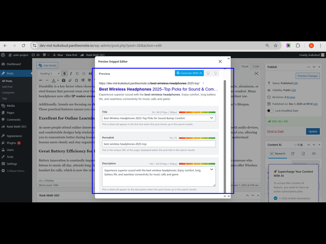Image resolution: width=326 pixels, height=244 pixels.
Task: Open the browser extensions puzzle icon
Action: tap(298, 46)
